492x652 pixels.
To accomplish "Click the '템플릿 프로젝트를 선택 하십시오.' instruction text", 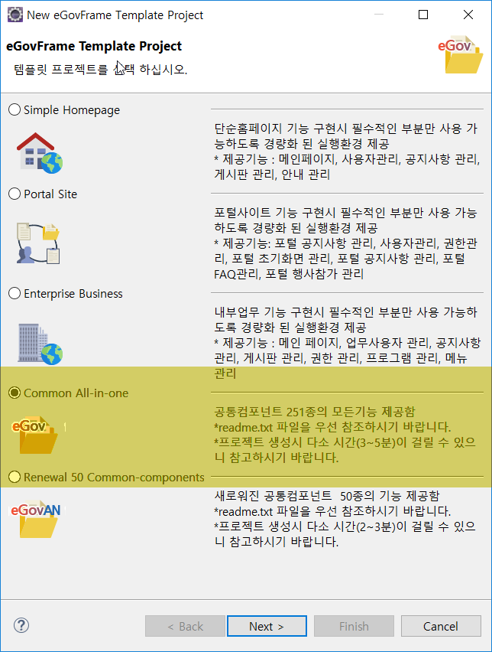I will coord(101,69).
